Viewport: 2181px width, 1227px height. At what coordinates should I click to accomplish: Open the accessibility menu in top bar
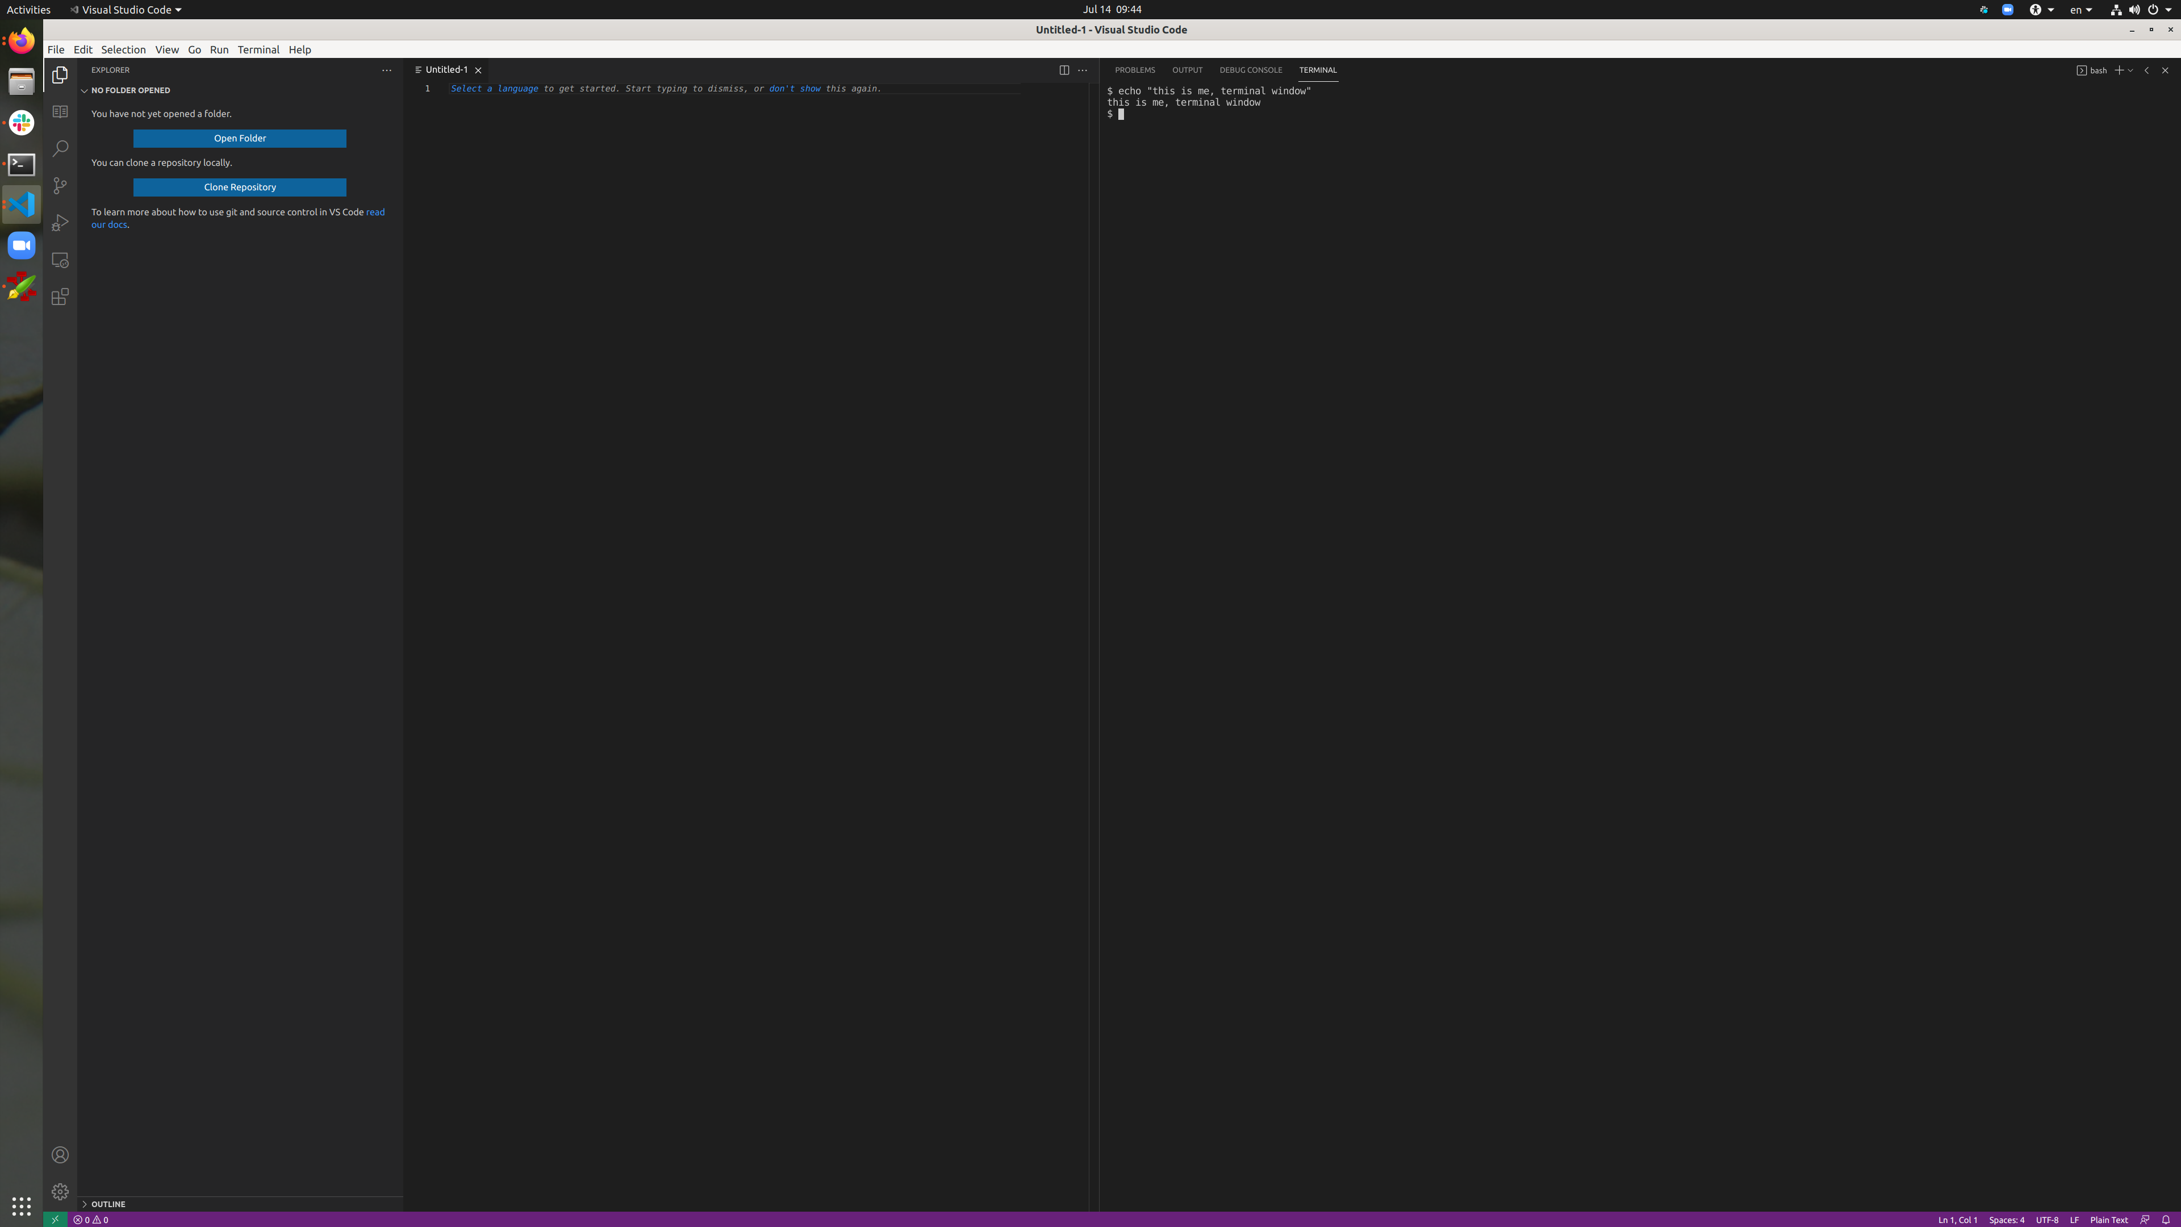pyautogui.click(x=2041, y=9)
